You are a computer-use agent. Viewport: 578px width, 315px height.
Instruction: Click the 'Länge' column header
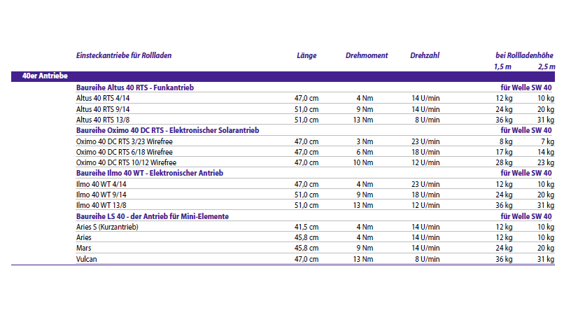tap(306, 56)
